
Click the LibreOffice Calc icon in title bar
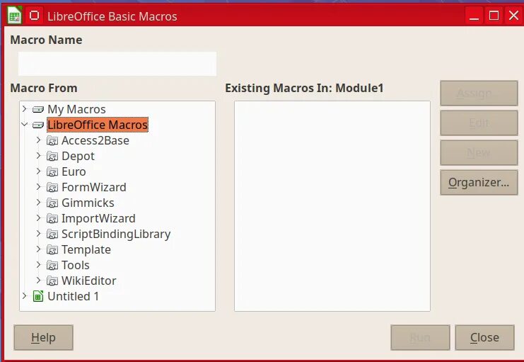14,16
